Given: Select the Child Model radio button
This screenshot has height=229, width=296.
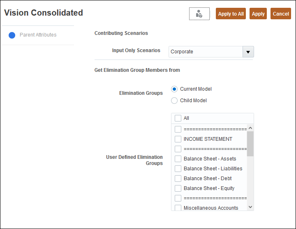Looking at the screenshot, I should 174,101.
